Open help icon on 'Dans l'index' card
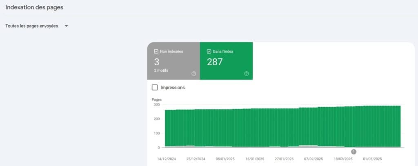The height and width of the screenshot is (166, 418). point(247,74)
